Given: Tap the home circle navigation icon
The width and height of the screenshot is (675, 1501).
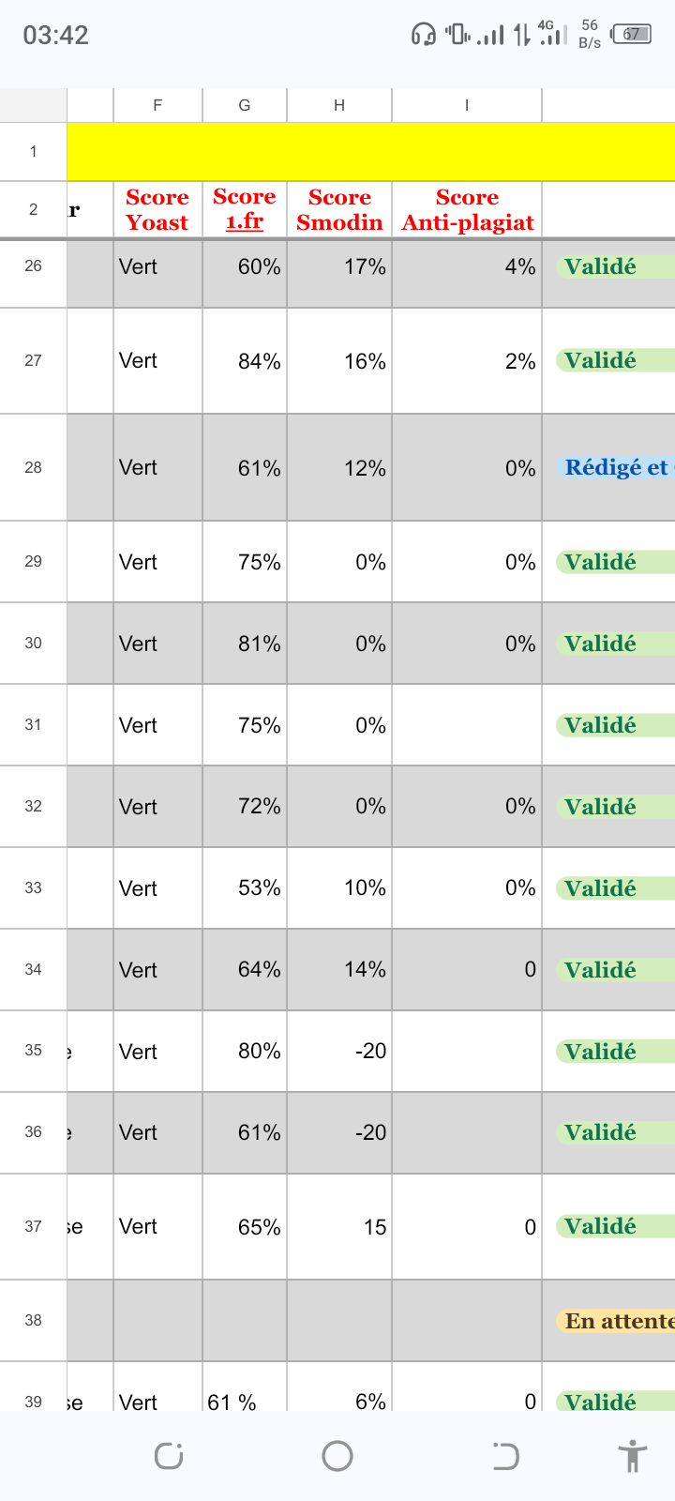Looking at the screenshot, I should [x=337, y=1456].
